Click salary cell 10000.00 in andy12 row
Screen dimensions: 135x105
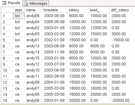click(x=77, y=64)
